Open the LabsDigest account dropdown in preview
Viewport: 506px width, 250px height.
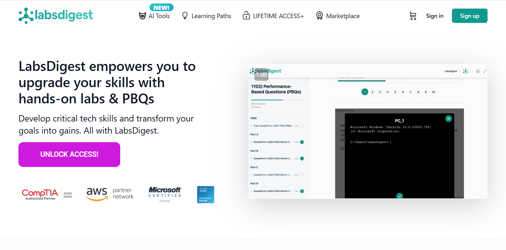(452, 71)
